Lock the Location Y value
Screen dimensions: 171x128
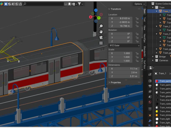pos(137,22)
